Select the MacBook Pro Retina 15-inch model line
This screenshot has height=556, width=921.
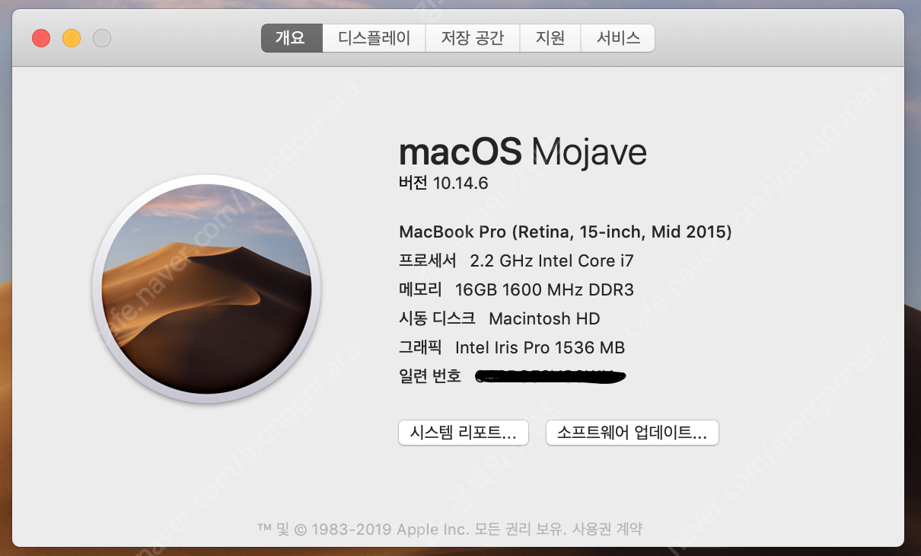[565, 232]
